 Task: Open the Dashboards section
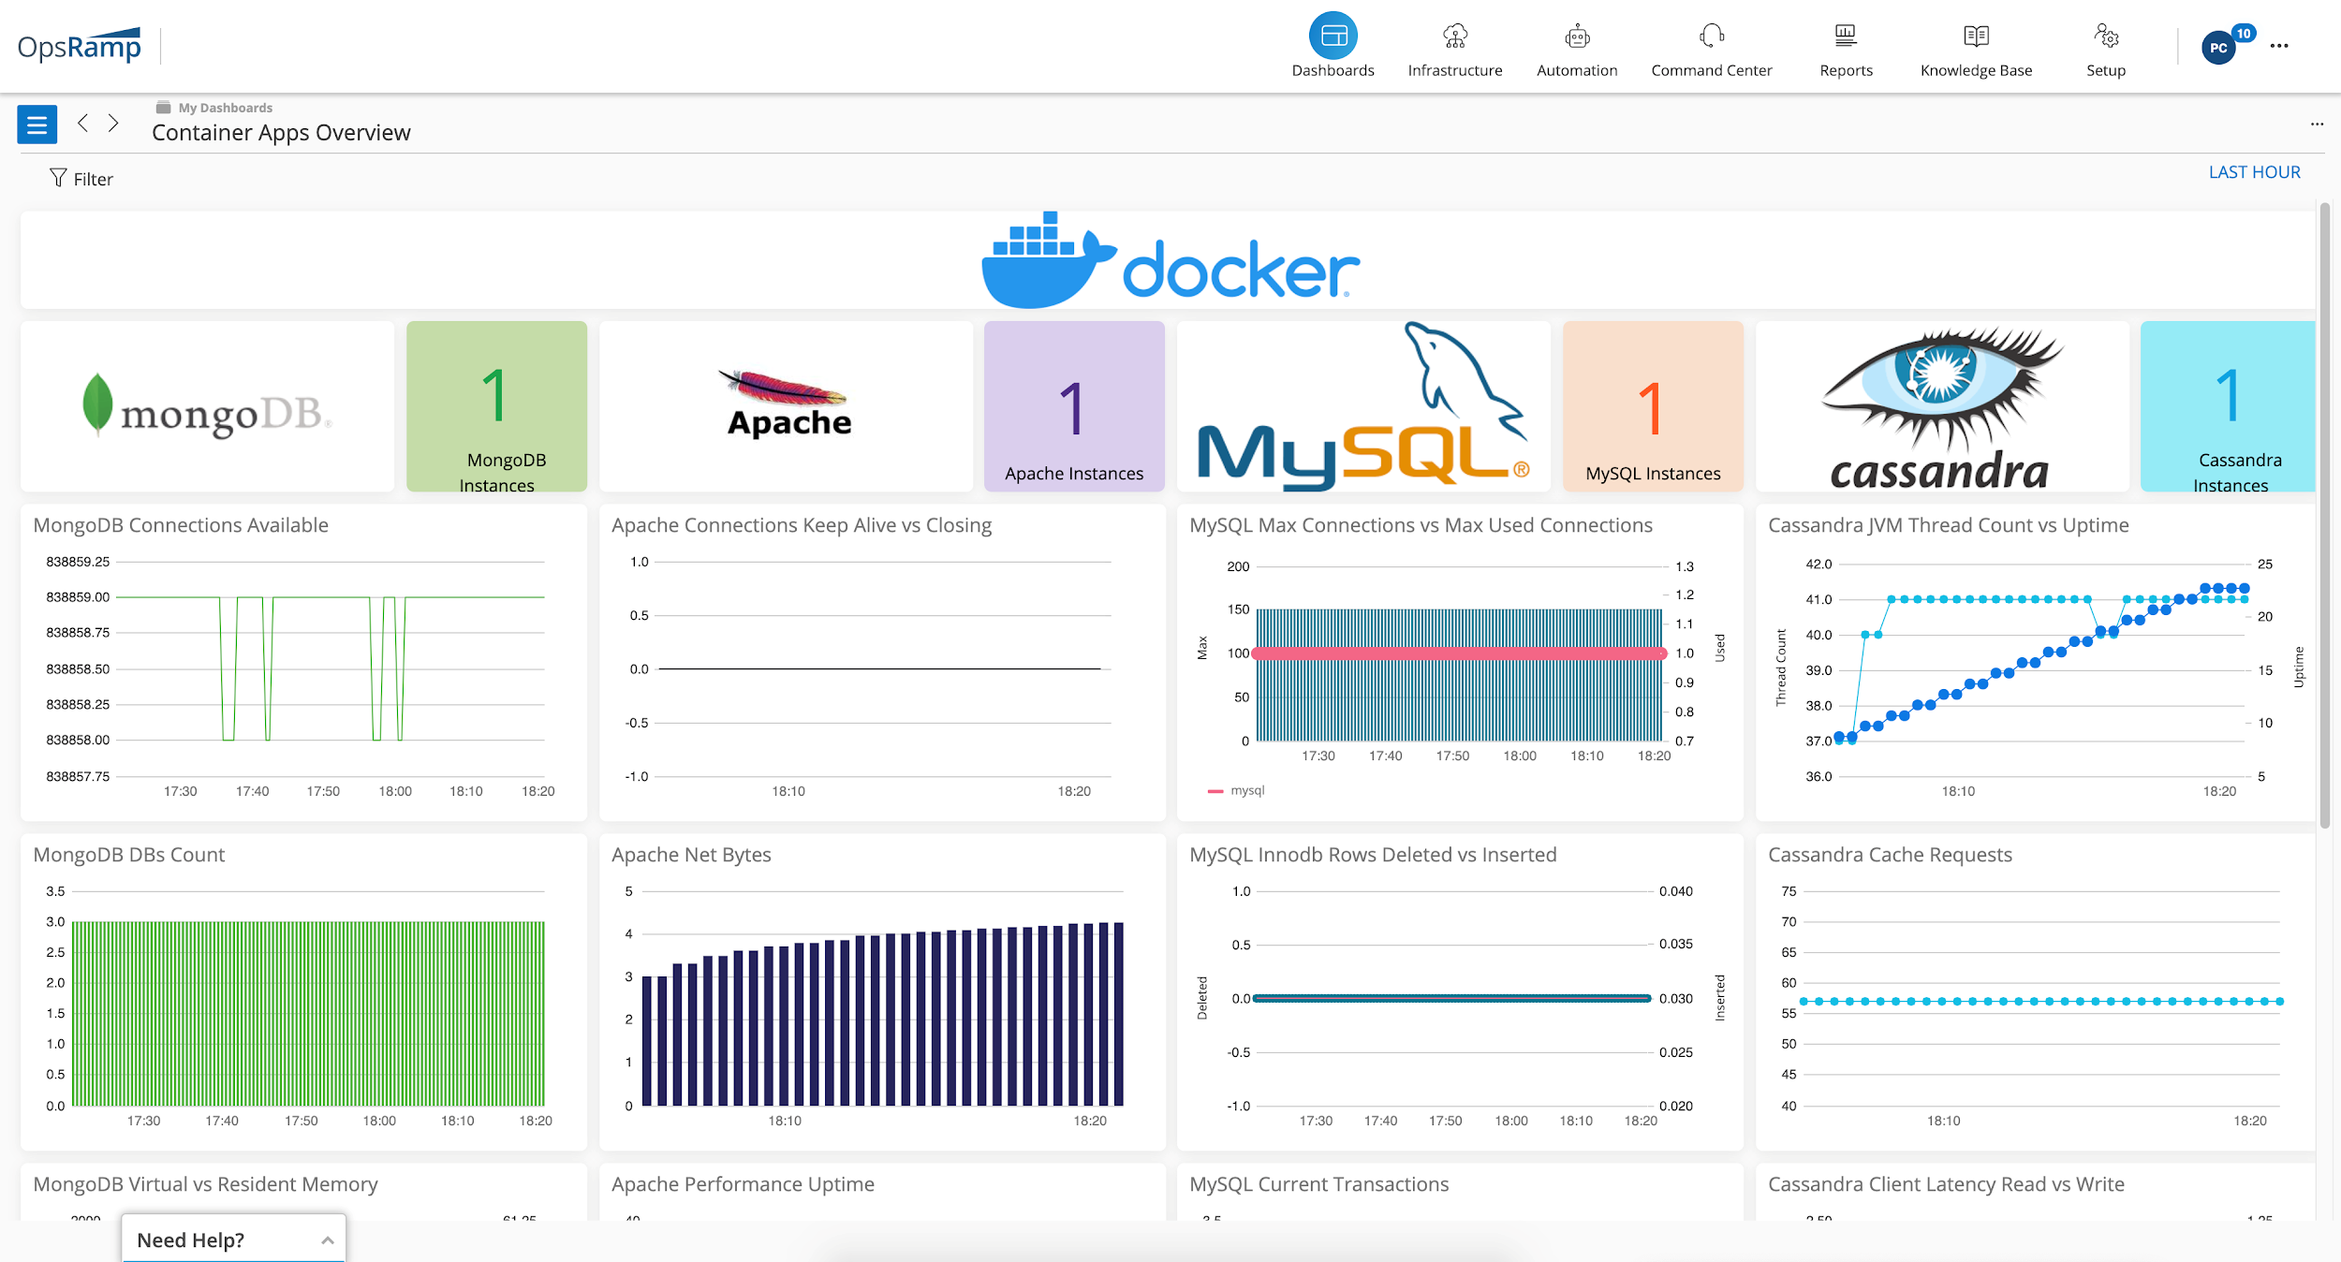click(1332, 47)
